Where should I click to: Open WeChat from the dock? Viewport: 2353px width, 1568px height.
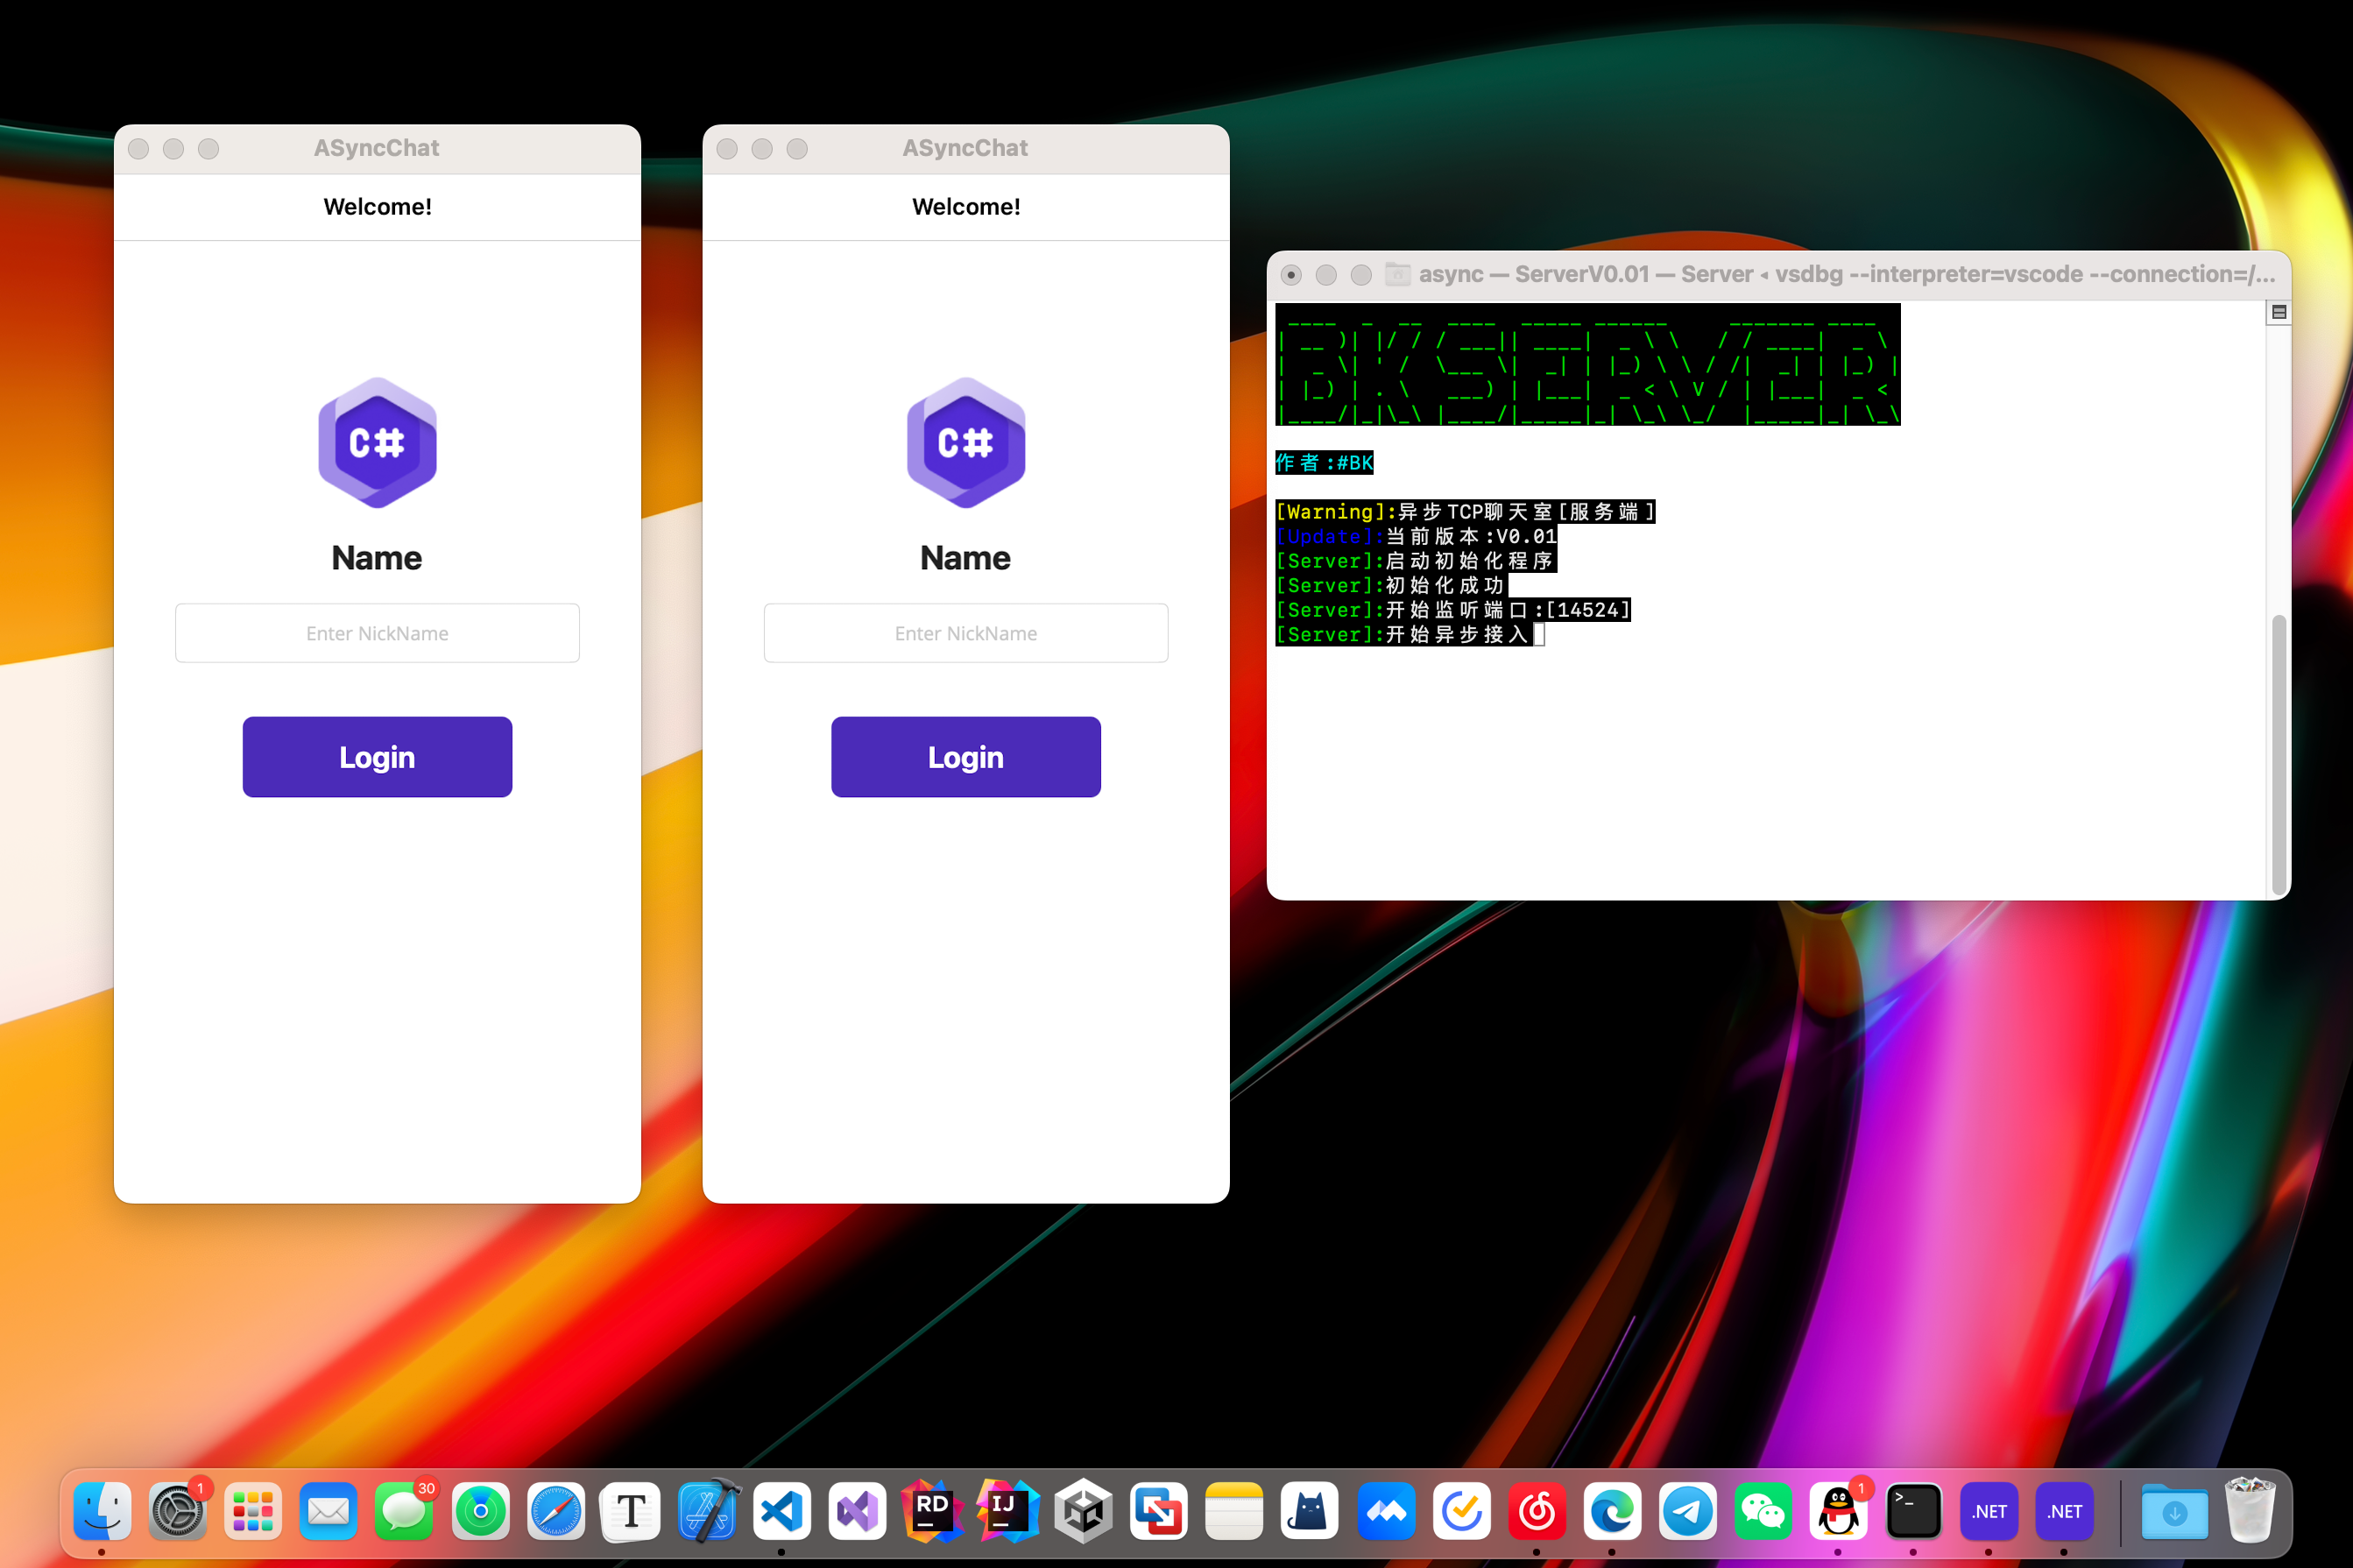coord(1762,1510)
